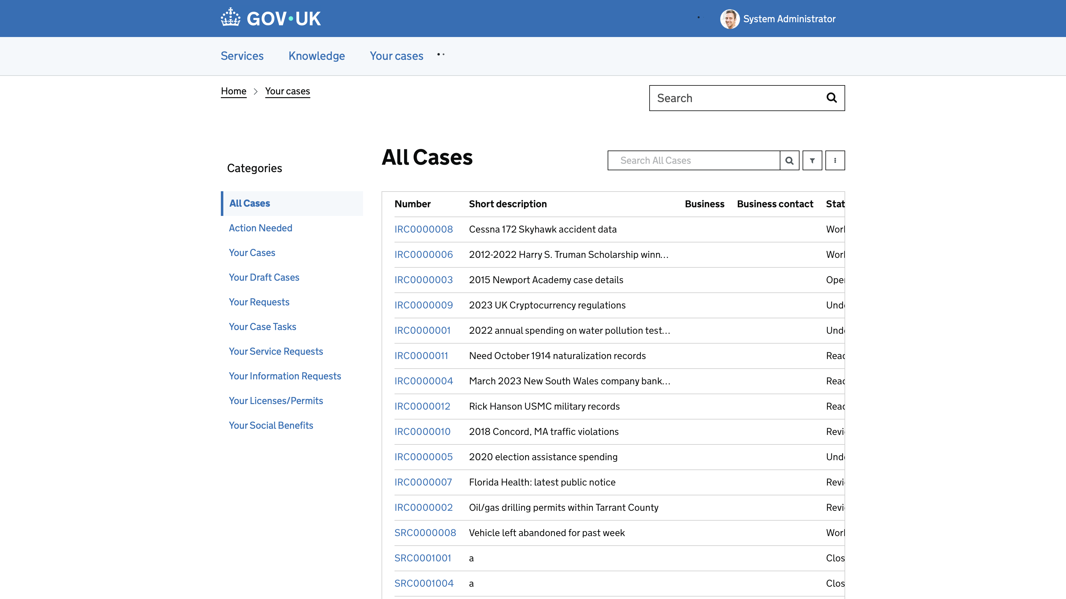Image resolution: width=1066 pixels, height=599 pixels.
Task: Click 'Florida Health: latest public notice' text
Action: (x=542, y=482)
